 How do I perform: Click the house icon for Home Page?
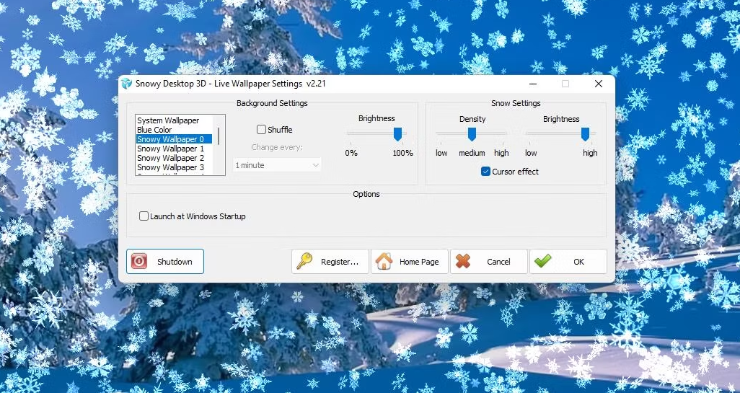click(384, 261)
